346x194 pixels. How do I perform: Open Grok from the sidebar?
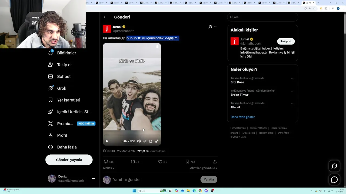click(57, 88)
